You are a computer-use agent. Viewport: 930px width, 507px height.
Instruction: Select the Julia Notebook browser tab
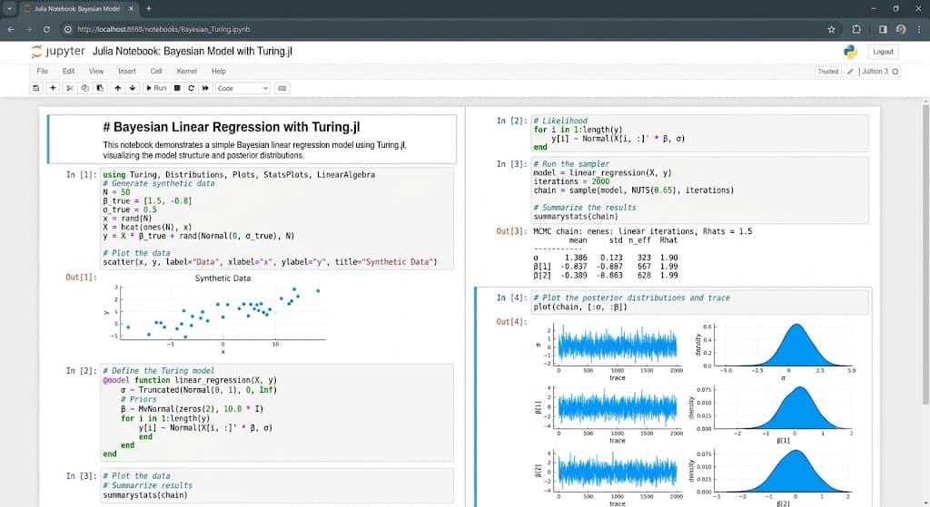(79, 9)
